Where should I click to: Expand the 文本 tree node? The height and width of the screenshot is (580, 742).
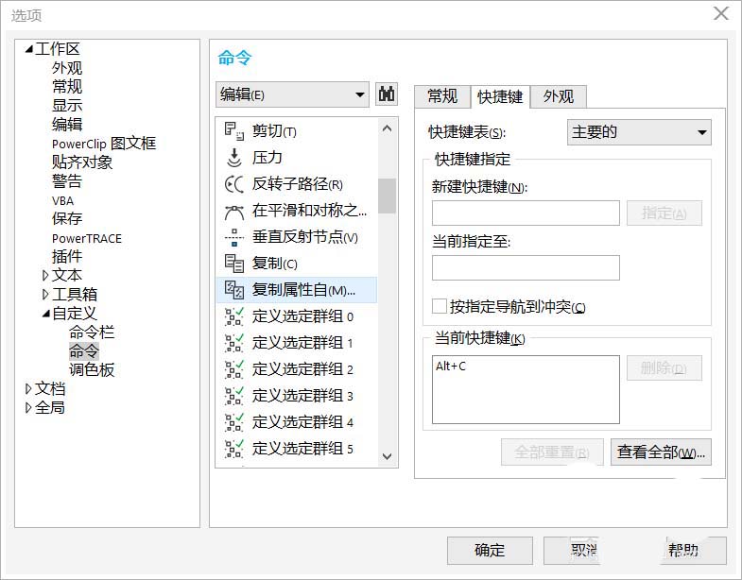(45, 276)
